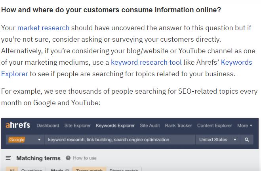Click the Ahrefs logo
The height and width of the screenshot is (171, 261).
tap(18, 125)
